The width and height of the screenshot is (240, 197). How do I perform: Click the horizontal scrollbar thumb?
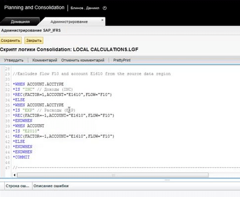click(x=113, y=175)
